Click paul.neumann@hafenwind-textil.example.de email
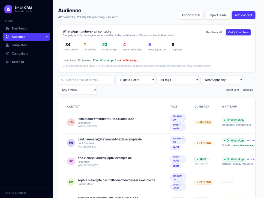 click(x=110, y=139)
